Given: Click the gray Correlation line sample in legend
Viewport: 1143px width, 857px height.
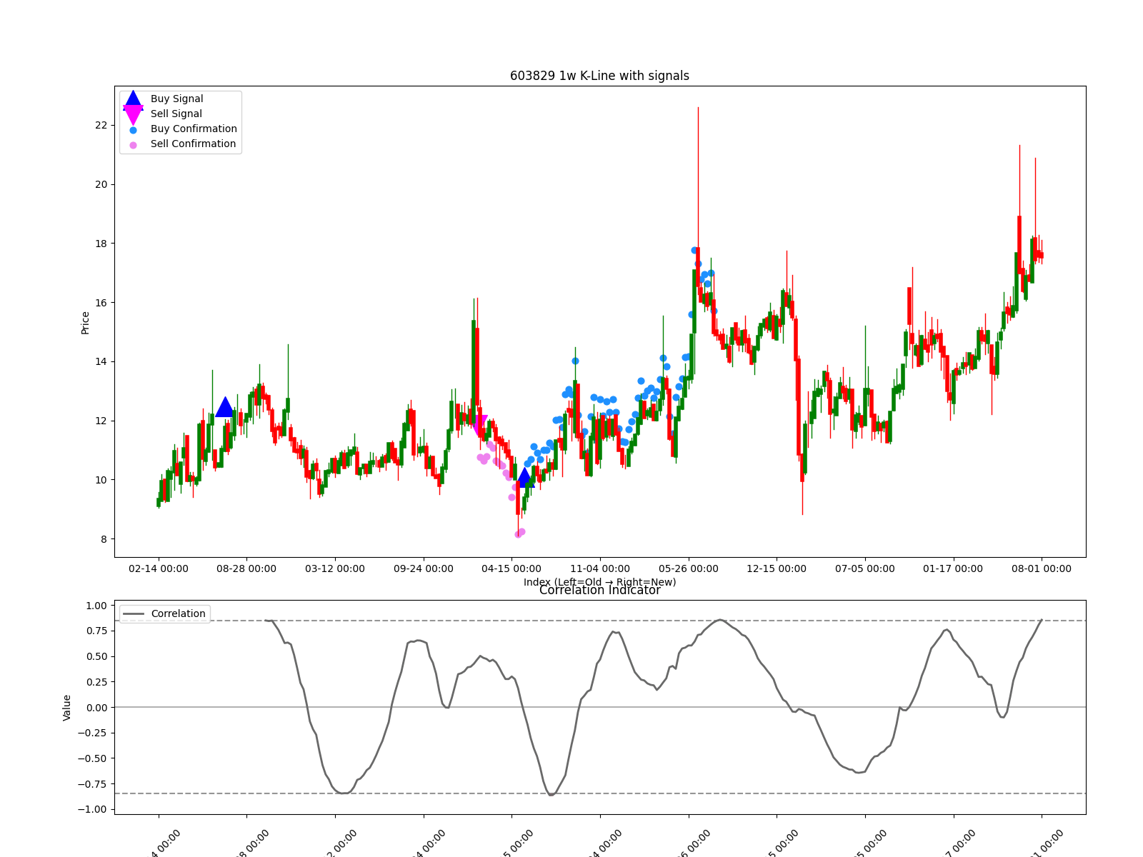Looking at the screenshot, I should [x=133, y=613].
